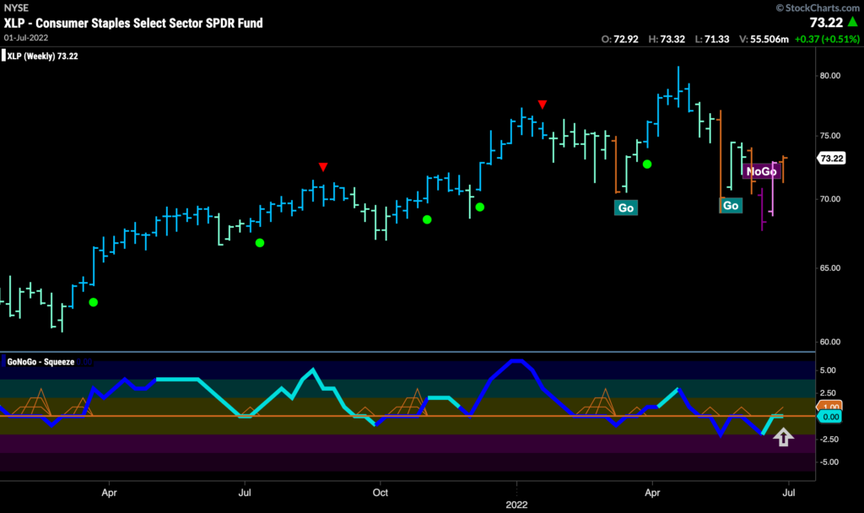Click the lowest green dot near the 62.5 level

93,303
